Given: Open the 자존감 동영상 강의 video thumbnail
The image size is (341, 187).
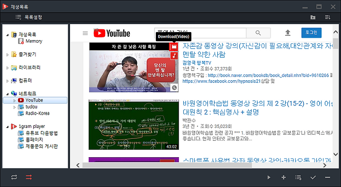Looking at the screenshot, I should coord(134,67).
